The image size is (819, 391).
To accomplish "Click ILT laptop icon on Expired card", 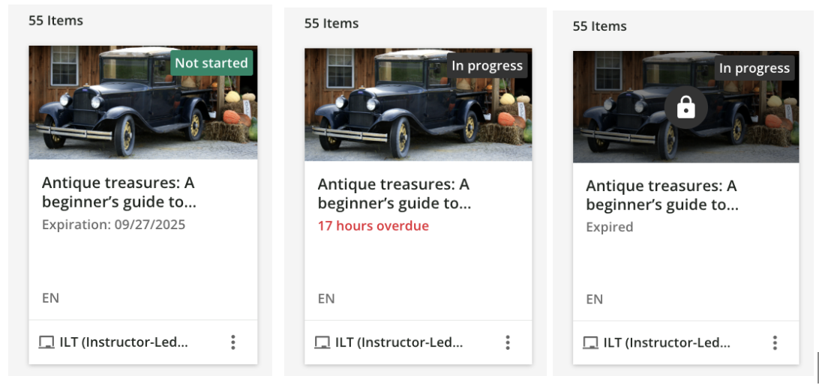I will point(591,343).
